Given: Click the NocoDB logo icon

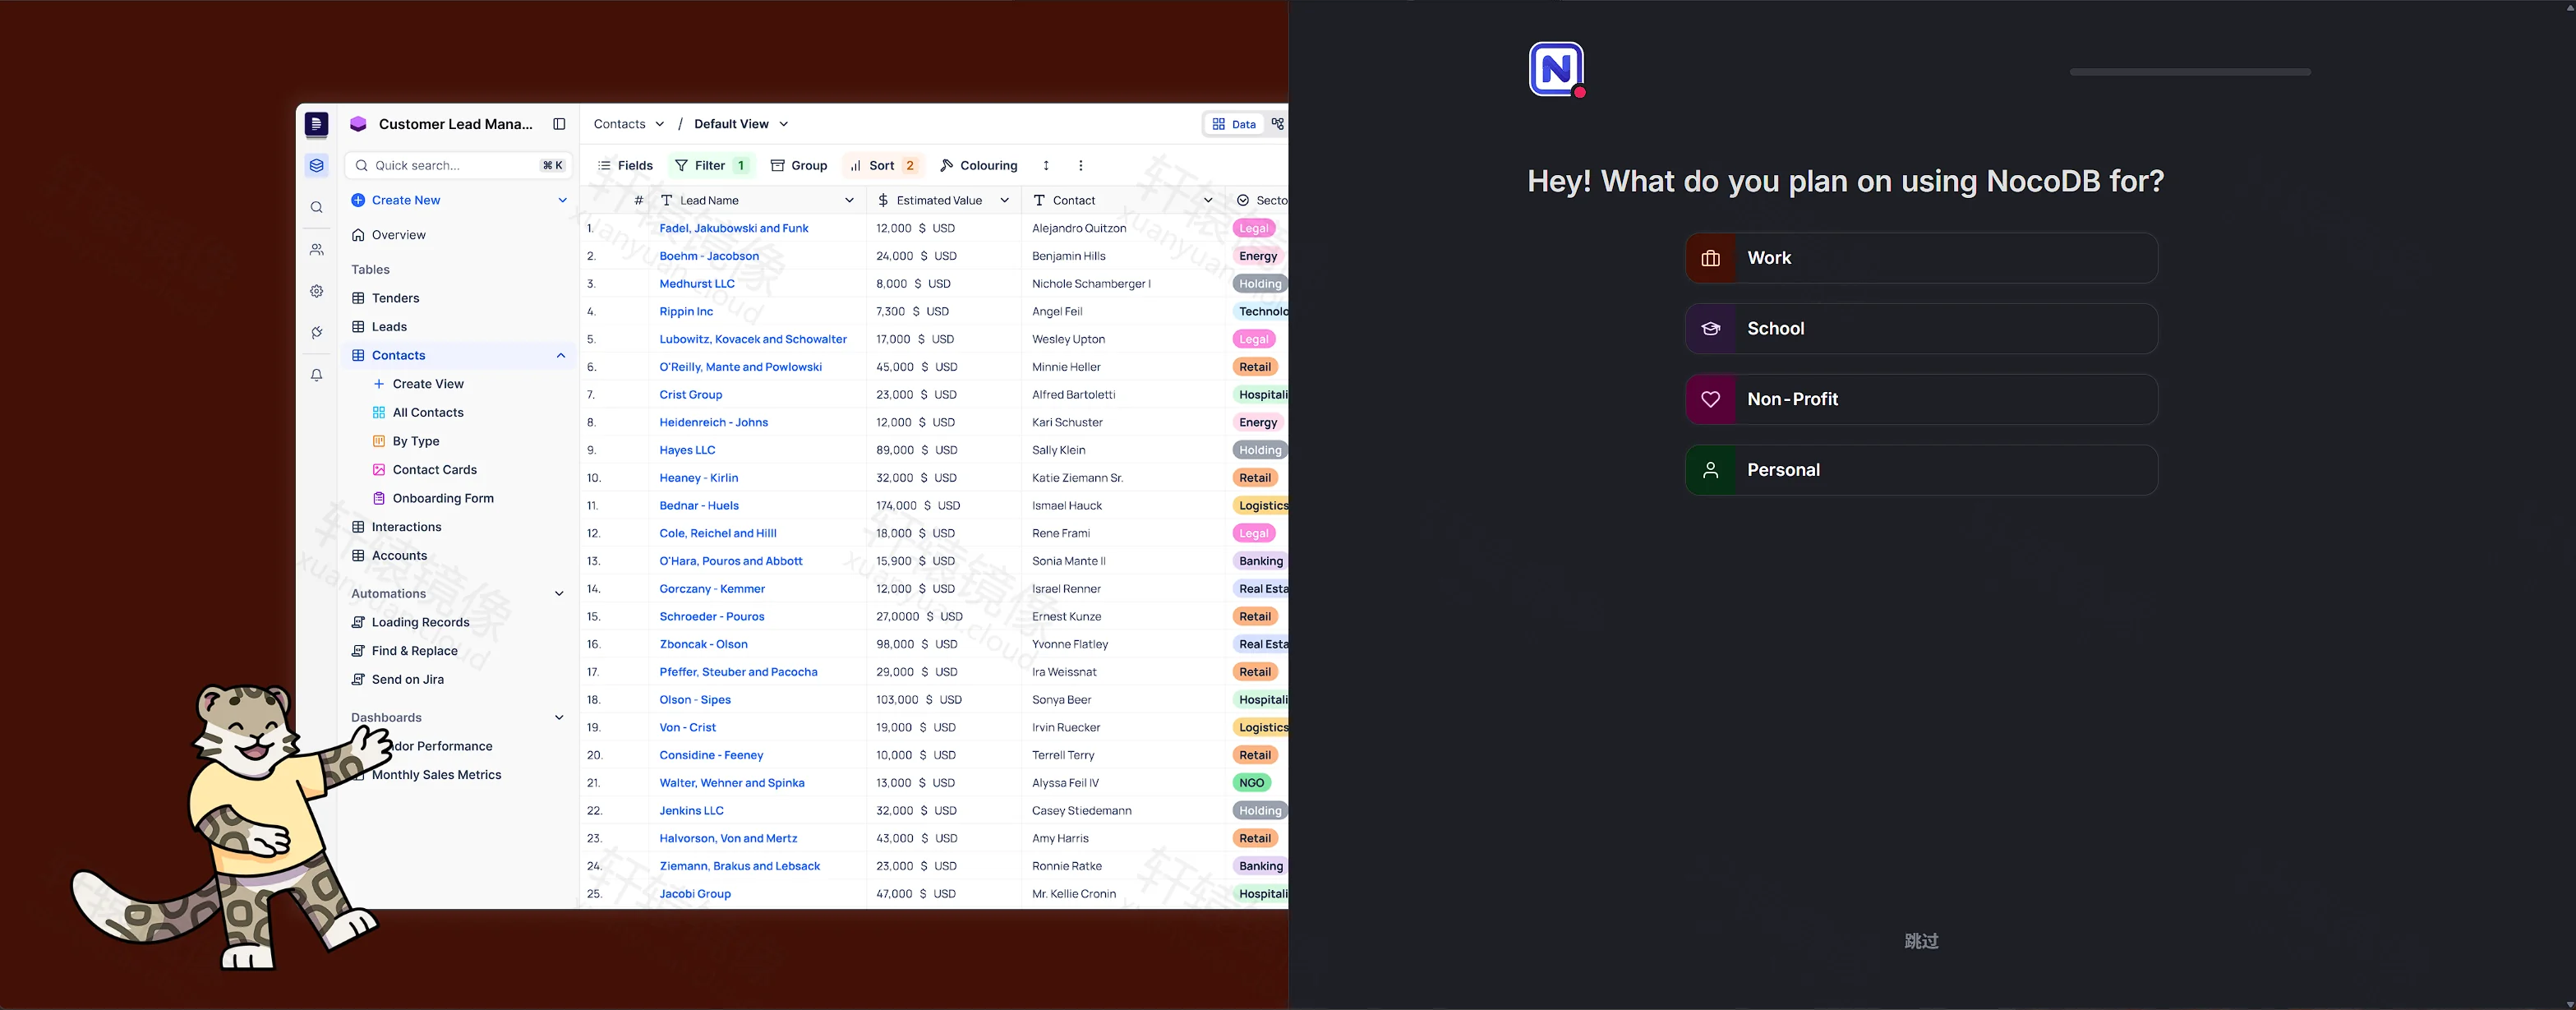Looking at the screenshot, I should click(1556, 69).
